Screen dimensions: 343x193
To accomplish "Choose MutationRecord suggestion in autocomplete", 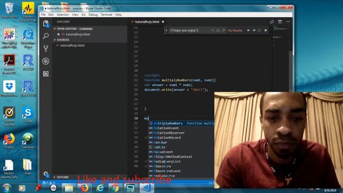I will [182, 138].
